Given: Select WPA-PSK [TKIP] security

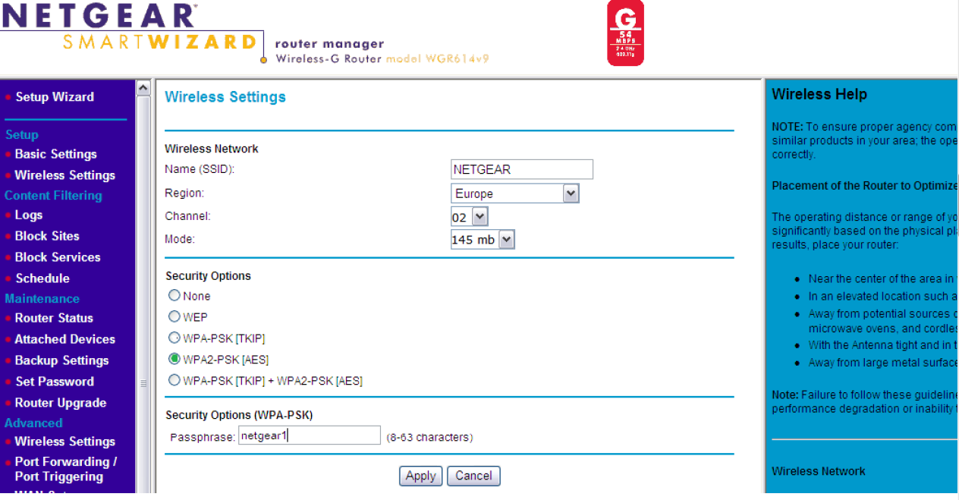Looking at the screenshot, I should point(174,338).
